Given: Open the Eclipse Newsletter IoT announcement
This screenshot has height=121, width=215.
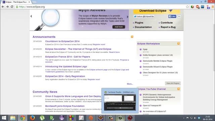Looking at the screenshot, I should (x=78, y=49).
